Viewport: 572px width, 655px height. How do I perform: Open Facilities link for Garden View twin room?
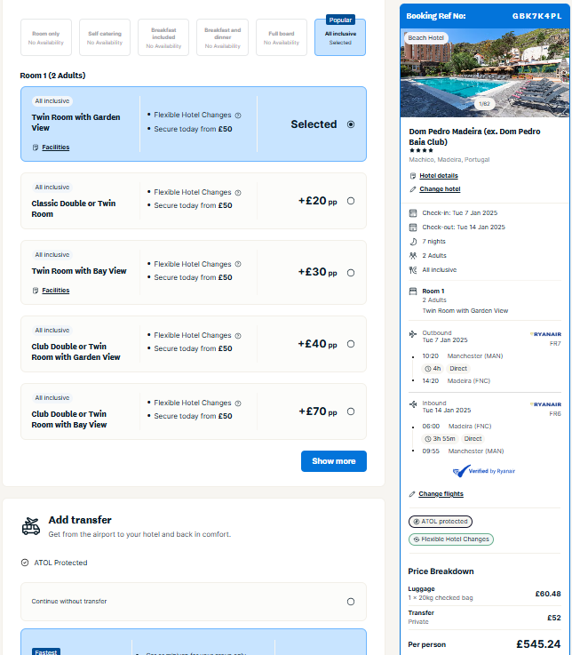56,147
